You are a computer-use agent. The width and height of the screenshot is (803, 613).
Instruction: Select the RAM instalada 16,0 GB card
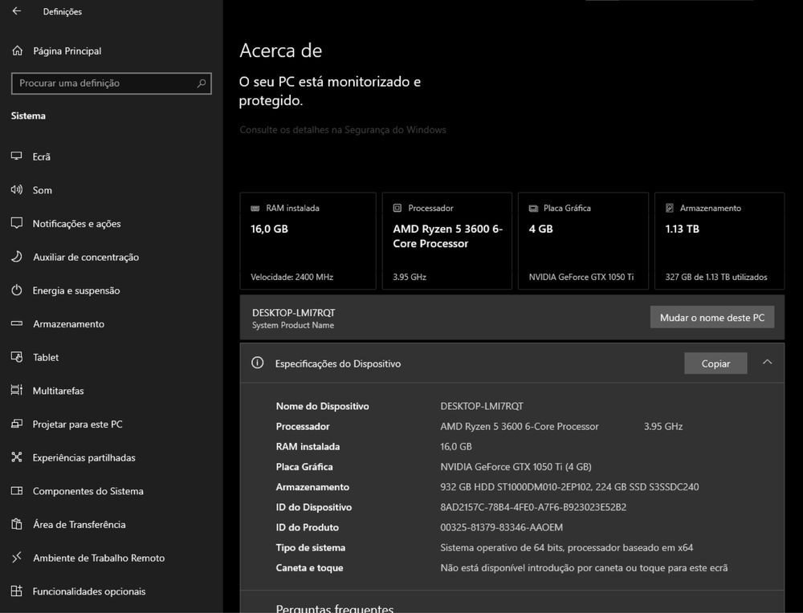[308, 241]
